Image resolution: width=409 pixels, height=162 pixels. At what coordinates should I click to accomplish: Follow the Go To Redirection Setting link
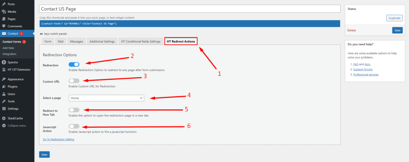(x=58, y=139)
